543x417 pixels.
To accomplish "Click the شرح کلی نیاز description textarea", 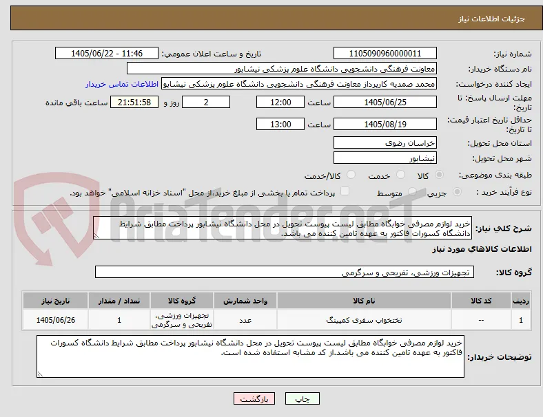I will tap(283, 228).
